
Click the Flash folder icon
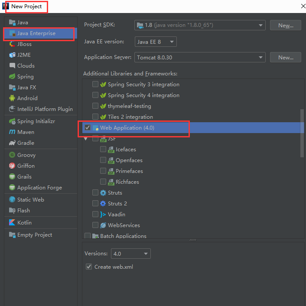(x=12, y=211)
